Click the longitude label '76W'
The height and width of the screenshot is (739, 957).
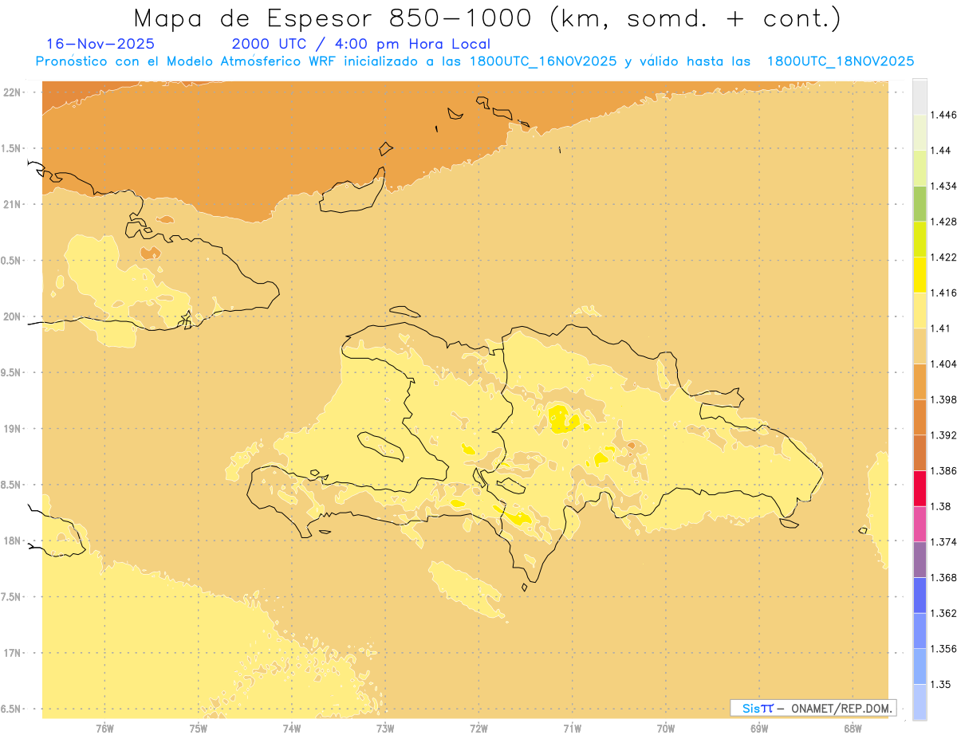(104, 728)
